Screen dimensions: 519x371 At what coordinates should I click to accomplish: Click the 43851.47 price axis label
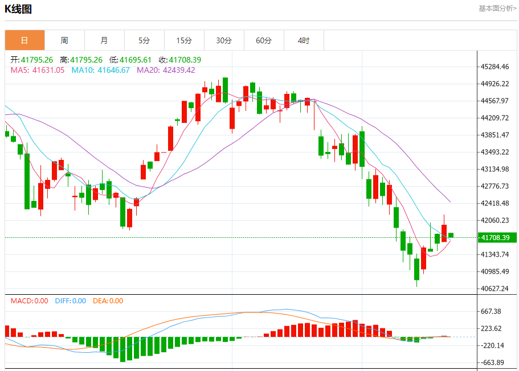point(495,135)
